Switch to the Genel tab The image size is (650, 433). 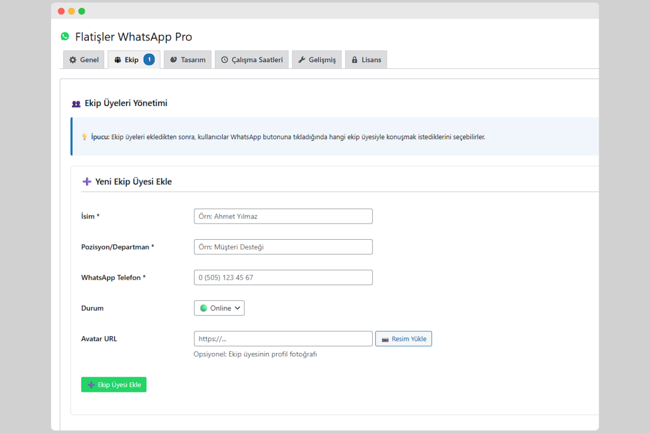pos(83,60)
